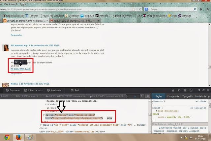The height and width of the screenshot is (141, 211).
Task: Switch to the Computada sidebar tab
Action: click(x=173, y=96)
